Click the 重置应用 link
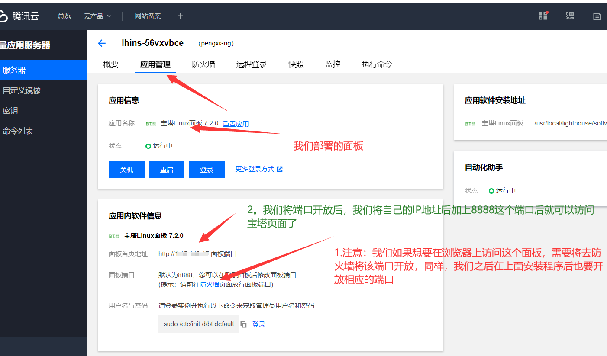607x356 pixels. (236, 124)
